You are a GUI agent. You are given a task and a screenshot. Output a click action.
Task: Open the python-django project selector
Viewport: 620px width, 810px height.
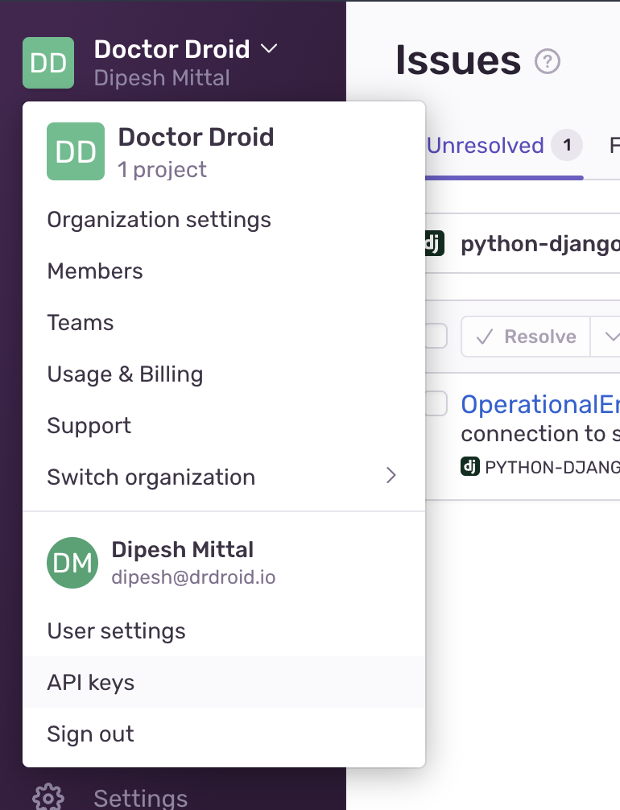tap(523, 243)
